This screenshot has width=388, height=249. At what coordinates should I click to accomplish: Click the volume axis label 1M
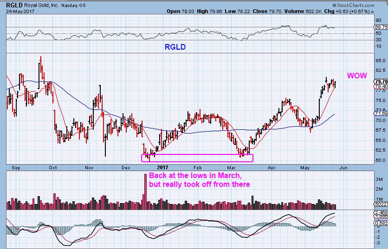[379, 199]
